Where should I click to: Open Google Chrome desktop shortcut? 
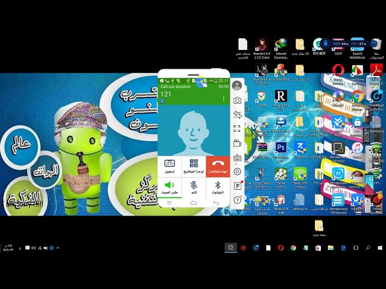click(x=358, y=99)
